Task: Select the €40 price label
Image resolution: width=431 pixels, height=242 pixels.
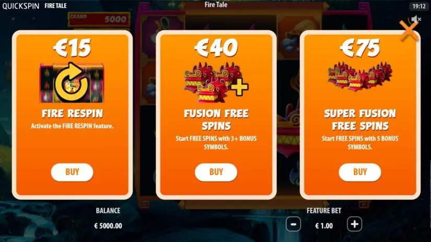Action: point(216,48)
